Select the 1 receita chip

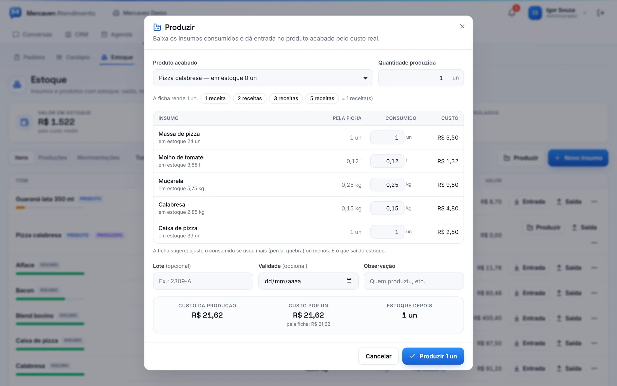(215, 98)
